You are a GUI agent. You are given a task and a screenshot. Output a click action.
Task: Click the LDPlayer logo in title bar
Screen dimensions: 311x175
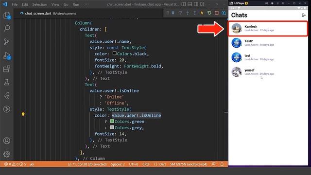[x=232, y=3]
